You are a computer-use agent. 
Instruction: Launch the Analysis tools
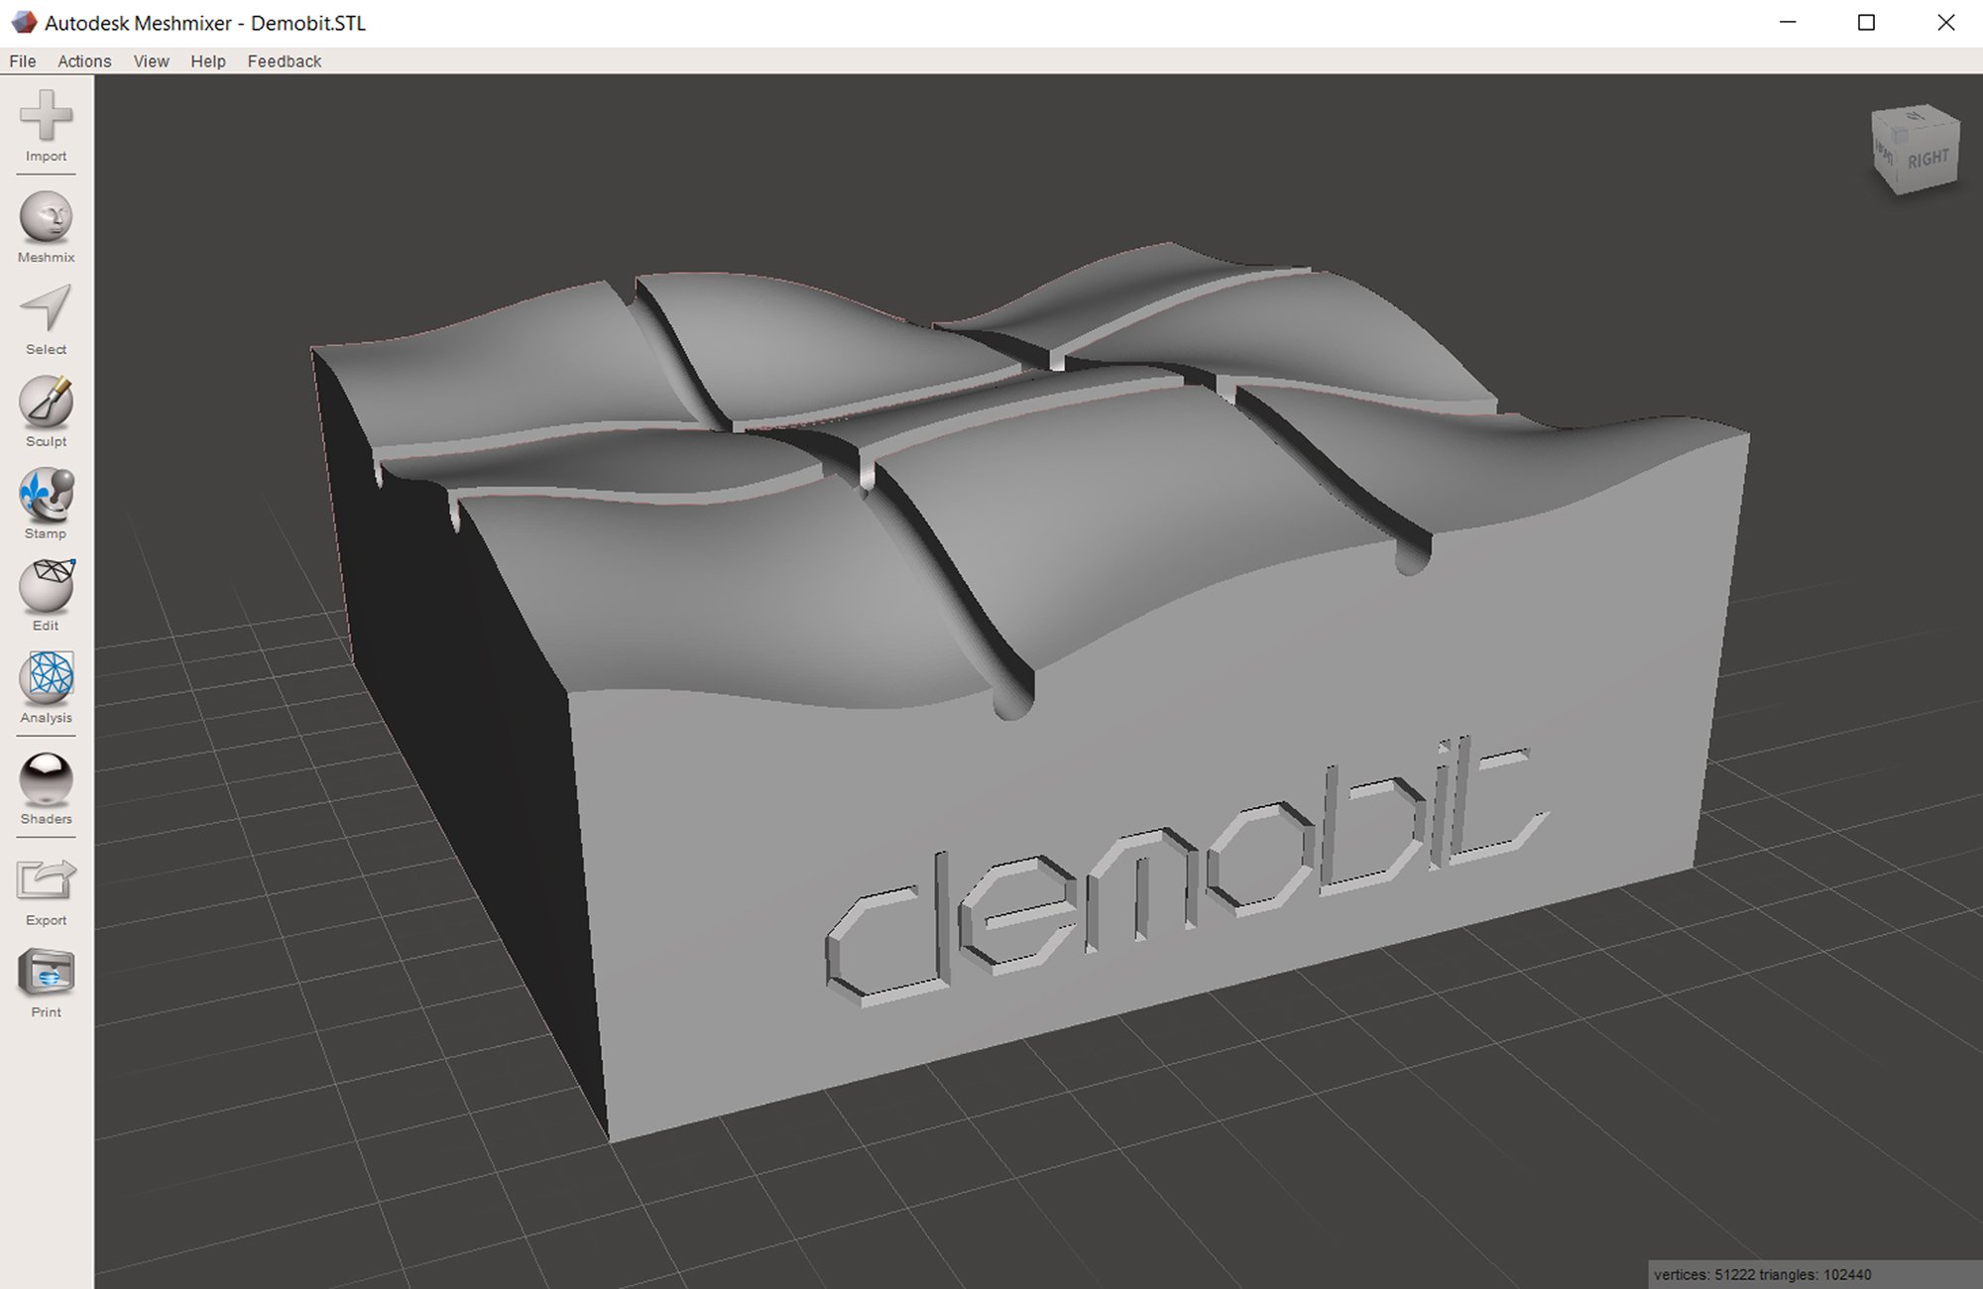tap(47, 688)
